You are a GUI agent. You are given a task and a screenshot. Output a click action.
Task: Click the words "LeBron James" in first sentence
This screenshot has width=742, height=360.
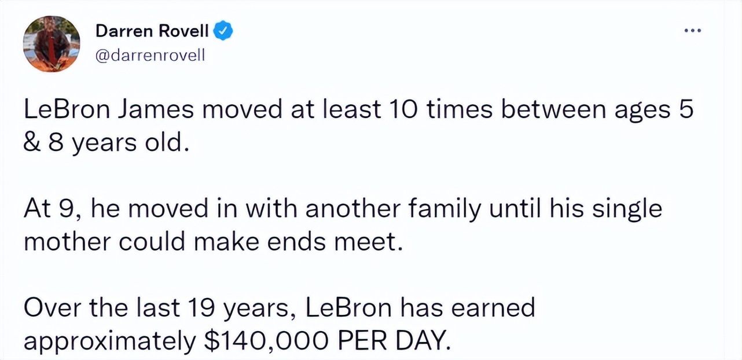[x=109, y=111]
